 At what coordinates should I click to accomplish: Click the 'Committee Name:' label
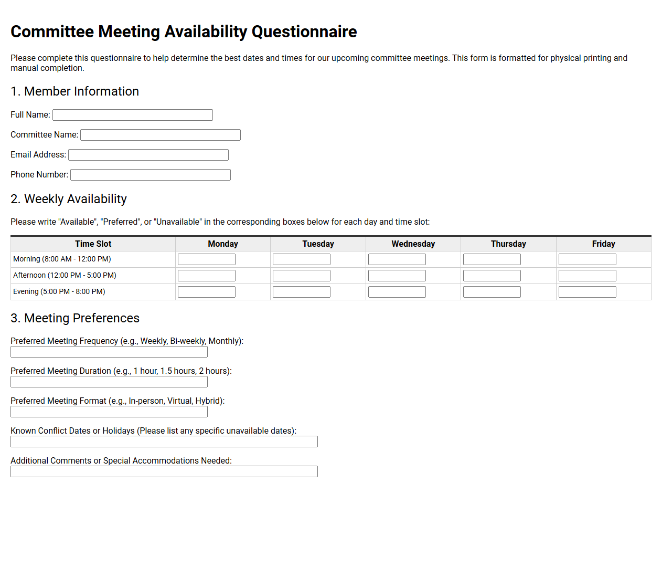(45, 134)
